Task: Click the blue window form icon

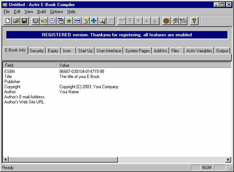Action: tap(77, 21)
